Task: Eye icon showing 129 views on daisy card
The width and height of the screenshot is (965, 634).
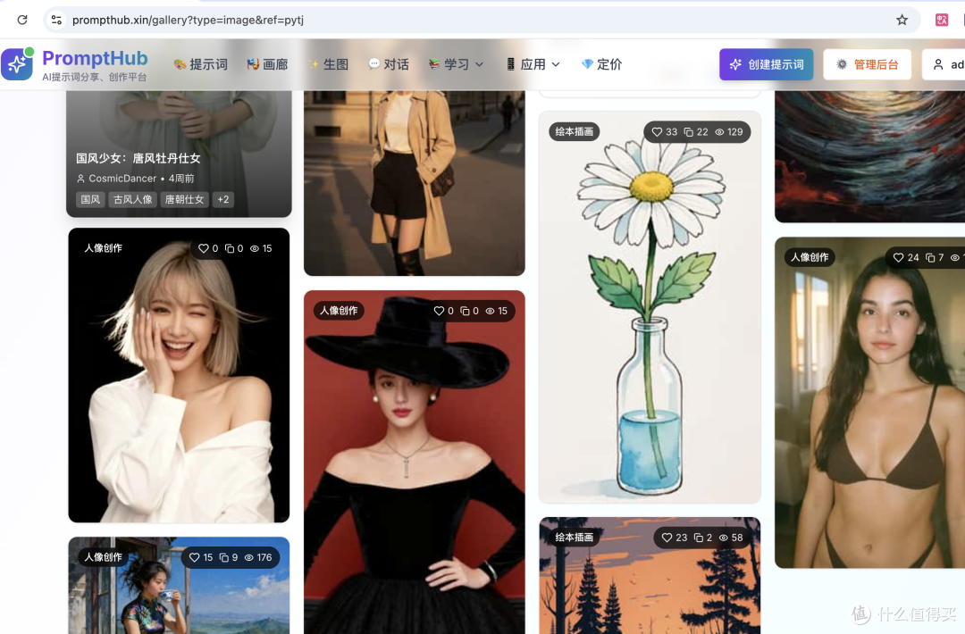Action: click(719, 132)
